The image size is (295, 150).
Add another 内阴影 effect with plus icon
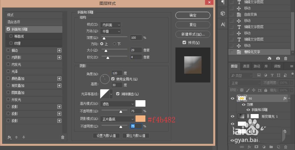(59, 57)
